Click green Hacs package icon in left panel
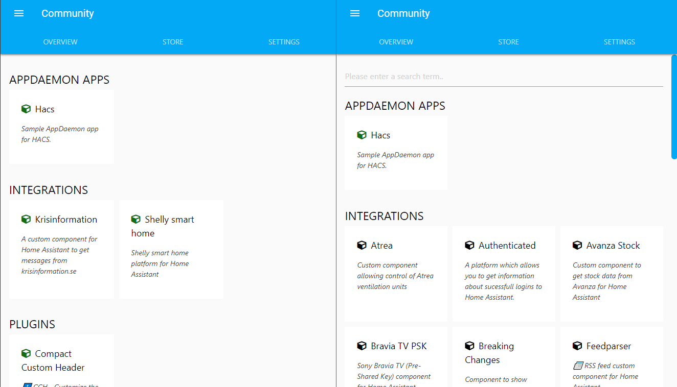This screenshot has height=387, width=677. point(26,109)
